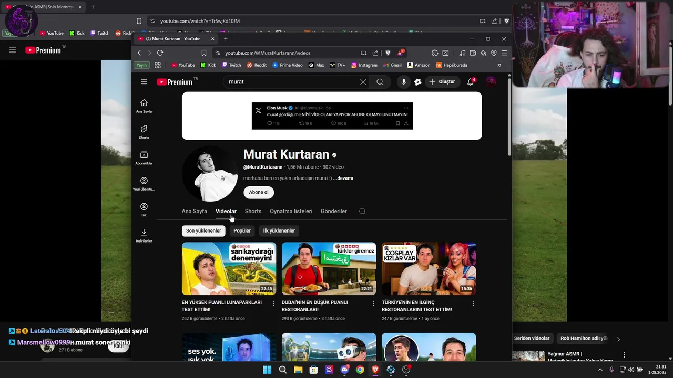The image size is (673, 378).
Task: Reload the Murat Kurtaran page
Action: (160, 53)
